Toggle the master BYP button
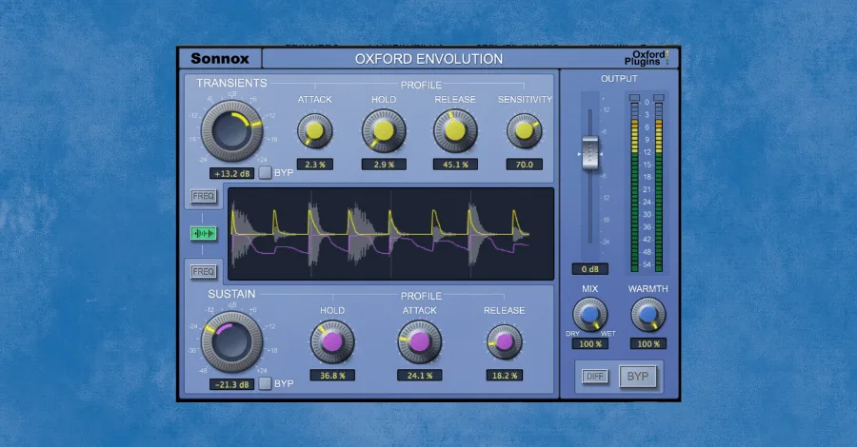Image resolution: width=857 pixels, height=447 pixels. point(638,376)
